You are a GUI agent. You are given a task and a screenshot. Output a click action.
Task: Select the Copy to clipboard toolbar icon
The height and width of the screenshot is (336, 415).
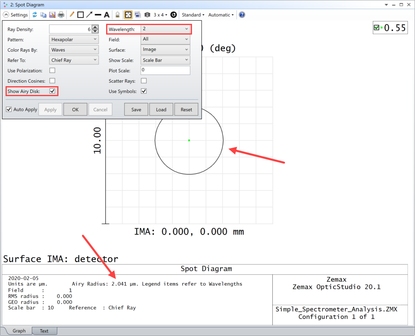point(44,15)
